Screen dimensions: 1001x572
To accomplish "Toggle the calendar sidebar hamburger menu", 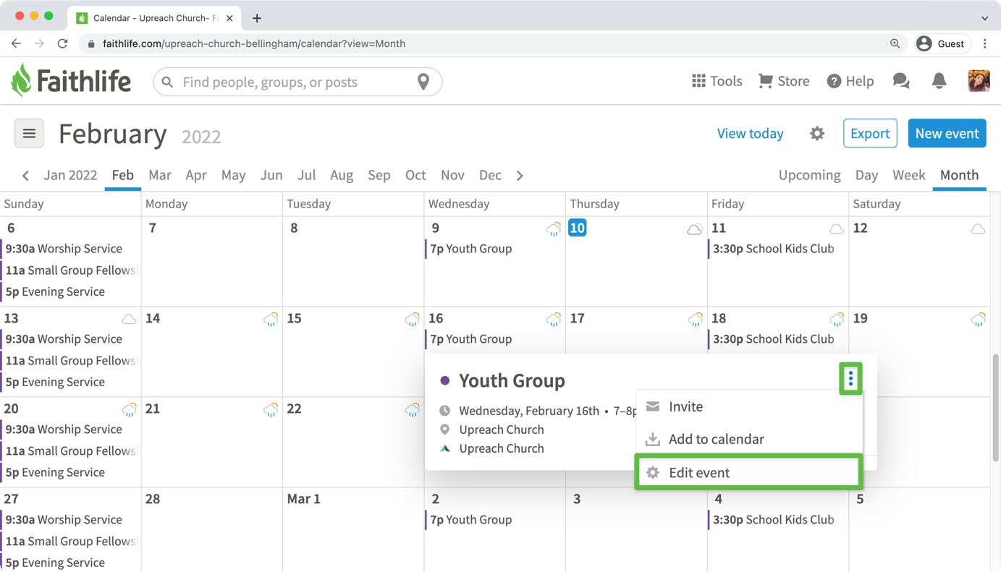I will (x=29, y=133).
